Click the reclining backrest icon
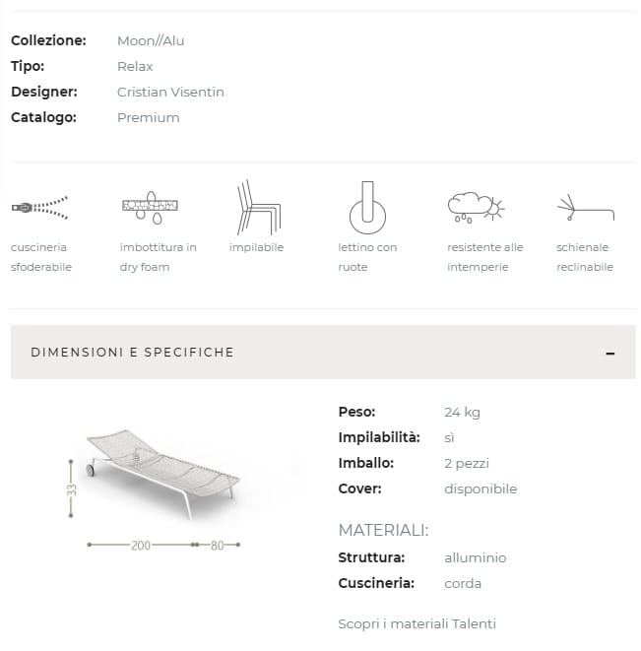This screenshot has height=651, width=641. 585,209
